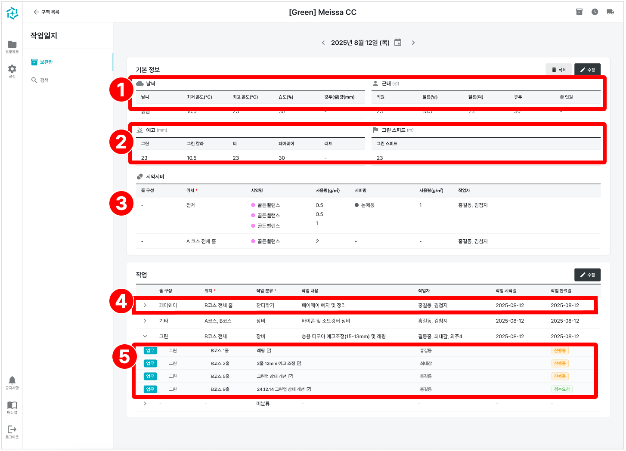626x451 pixels.
Task: Open the 매뉴얼 book icon
Action: point(12,405)
